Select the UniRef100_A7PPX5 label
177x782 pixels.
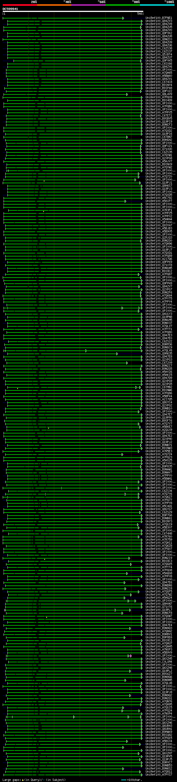159,113
